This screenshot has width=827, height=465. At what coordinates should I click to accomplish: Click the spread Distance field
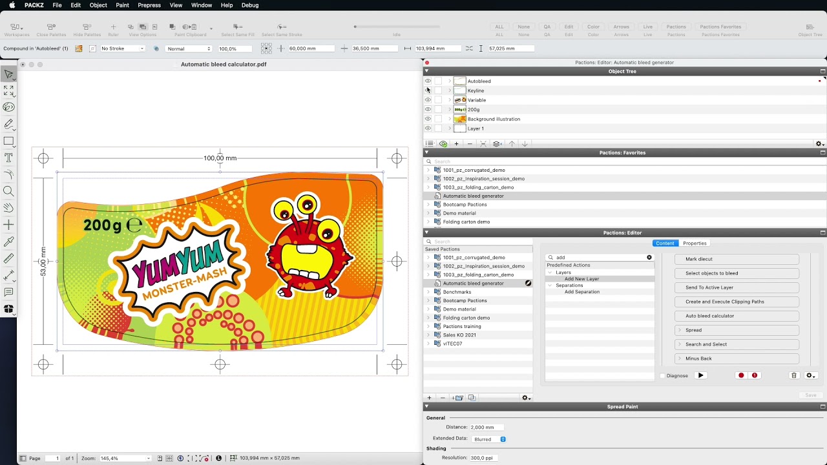[x=486, y=428]
